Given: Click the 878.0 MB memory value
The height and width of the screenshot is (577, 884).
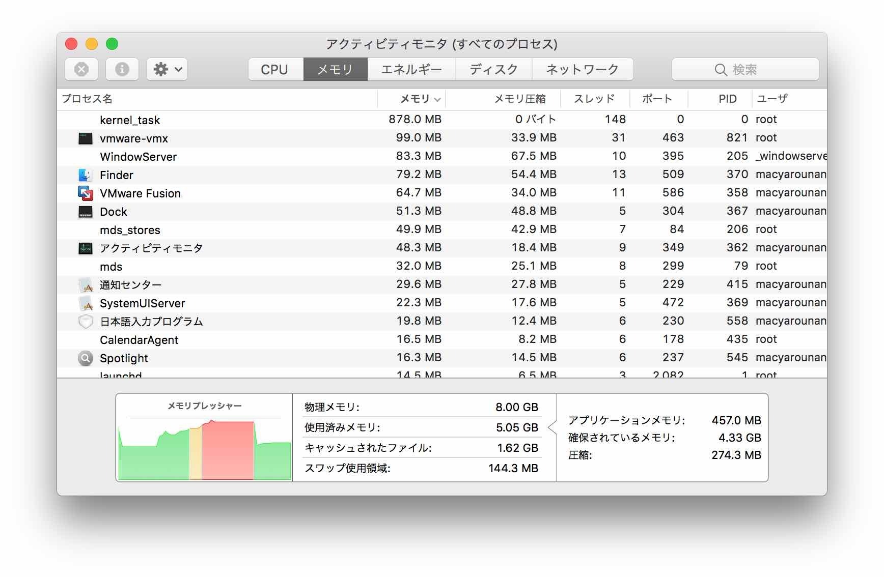Looking at the screenshot, I should (415, 119).
